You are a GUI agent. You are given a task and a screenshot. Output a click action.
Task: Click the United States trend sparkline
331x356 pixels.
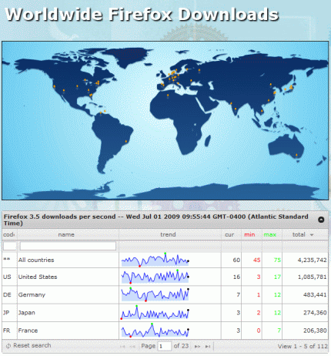tap(155, 277)
